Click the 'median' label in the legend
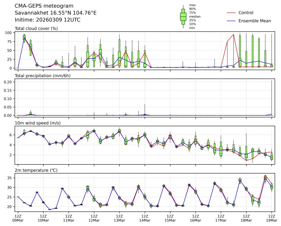The height and width of the screenshot is (226, 281). tap(195, 16)
